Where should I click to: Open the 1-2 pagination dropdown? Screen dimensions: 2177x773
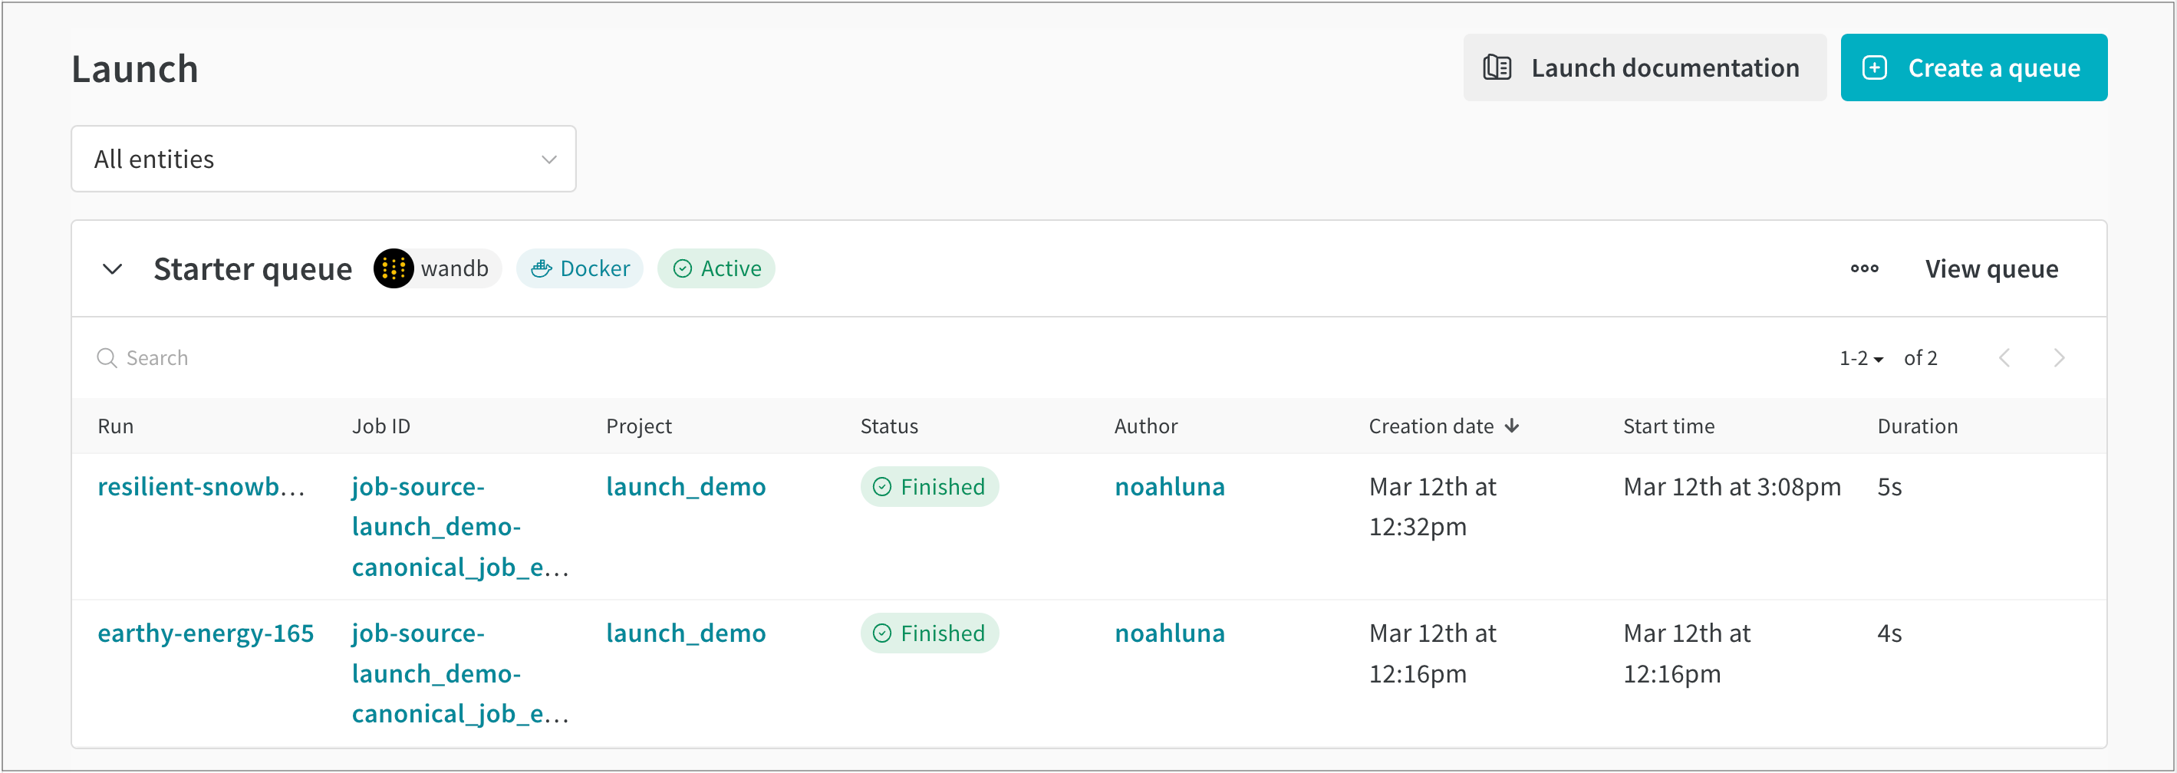[1860, 357]
